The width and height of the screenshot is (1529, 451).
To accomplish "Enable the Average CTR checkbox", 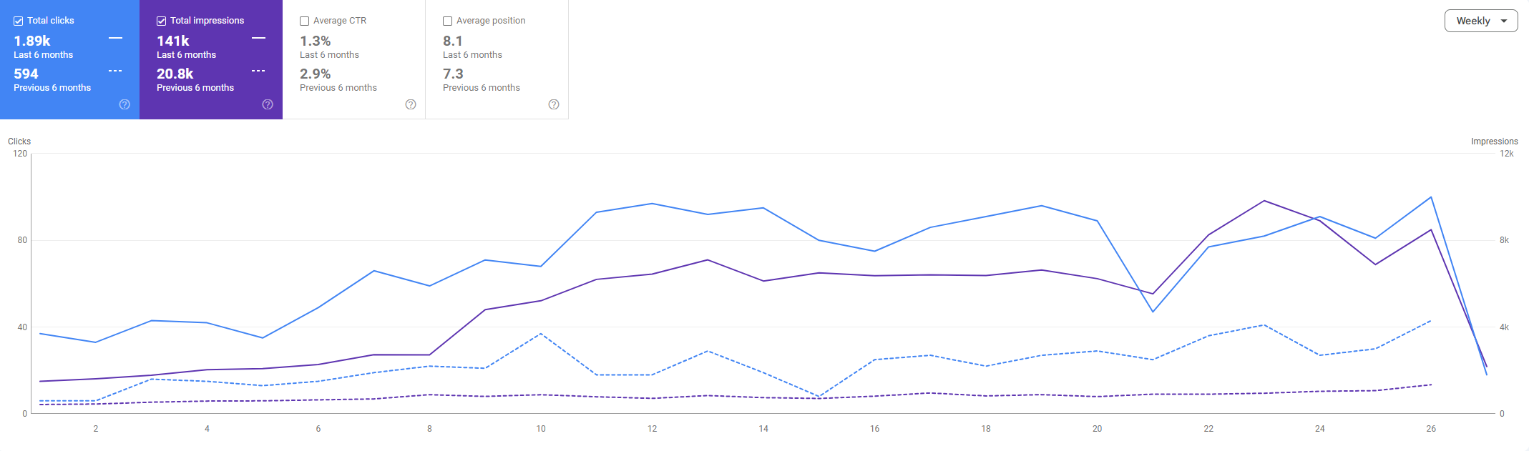I will [x=304, y=21].
